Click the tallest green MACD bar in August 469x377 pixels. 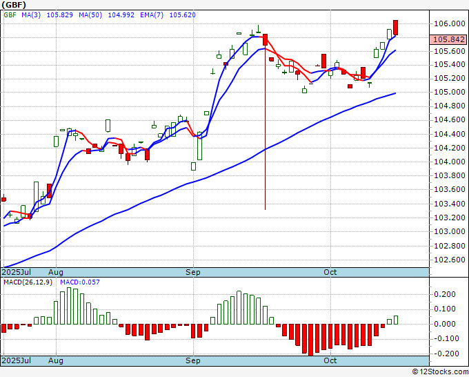click(69, 306)
